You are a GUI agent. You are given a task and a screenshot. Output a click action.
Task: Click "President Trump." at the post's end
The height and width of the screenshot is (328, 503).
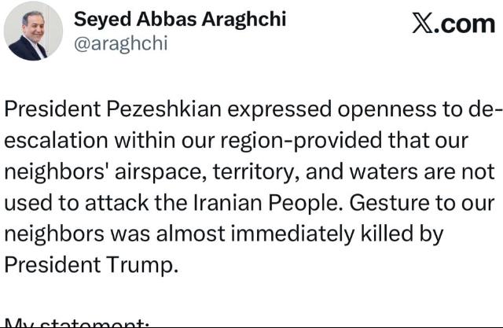click(92, 264)
